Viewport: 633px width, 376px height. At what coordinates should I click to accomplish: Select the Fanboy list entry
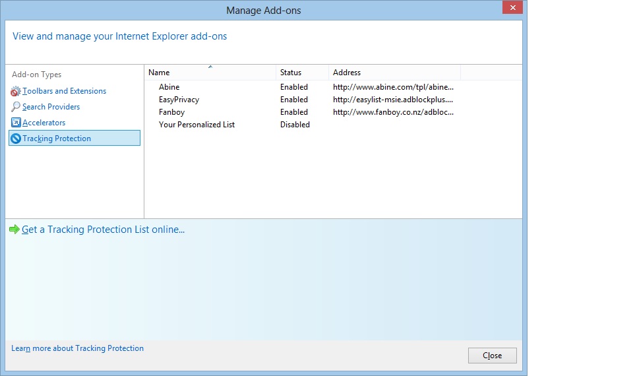point(171,112)
